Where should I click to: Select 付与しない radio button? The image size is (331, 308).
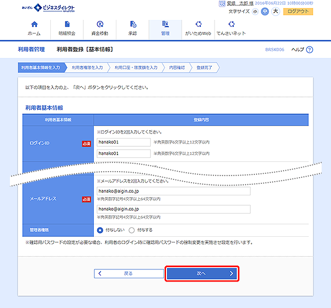100,230
